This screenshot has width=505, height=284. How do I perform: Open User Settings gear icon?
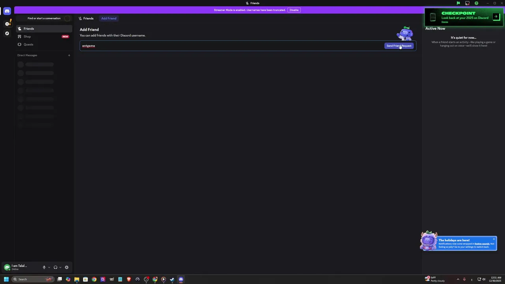click(67, 267)
